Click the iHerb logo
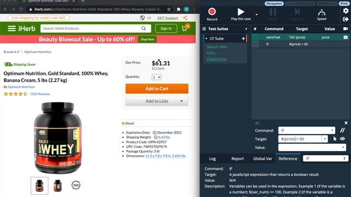 point(27,28)
